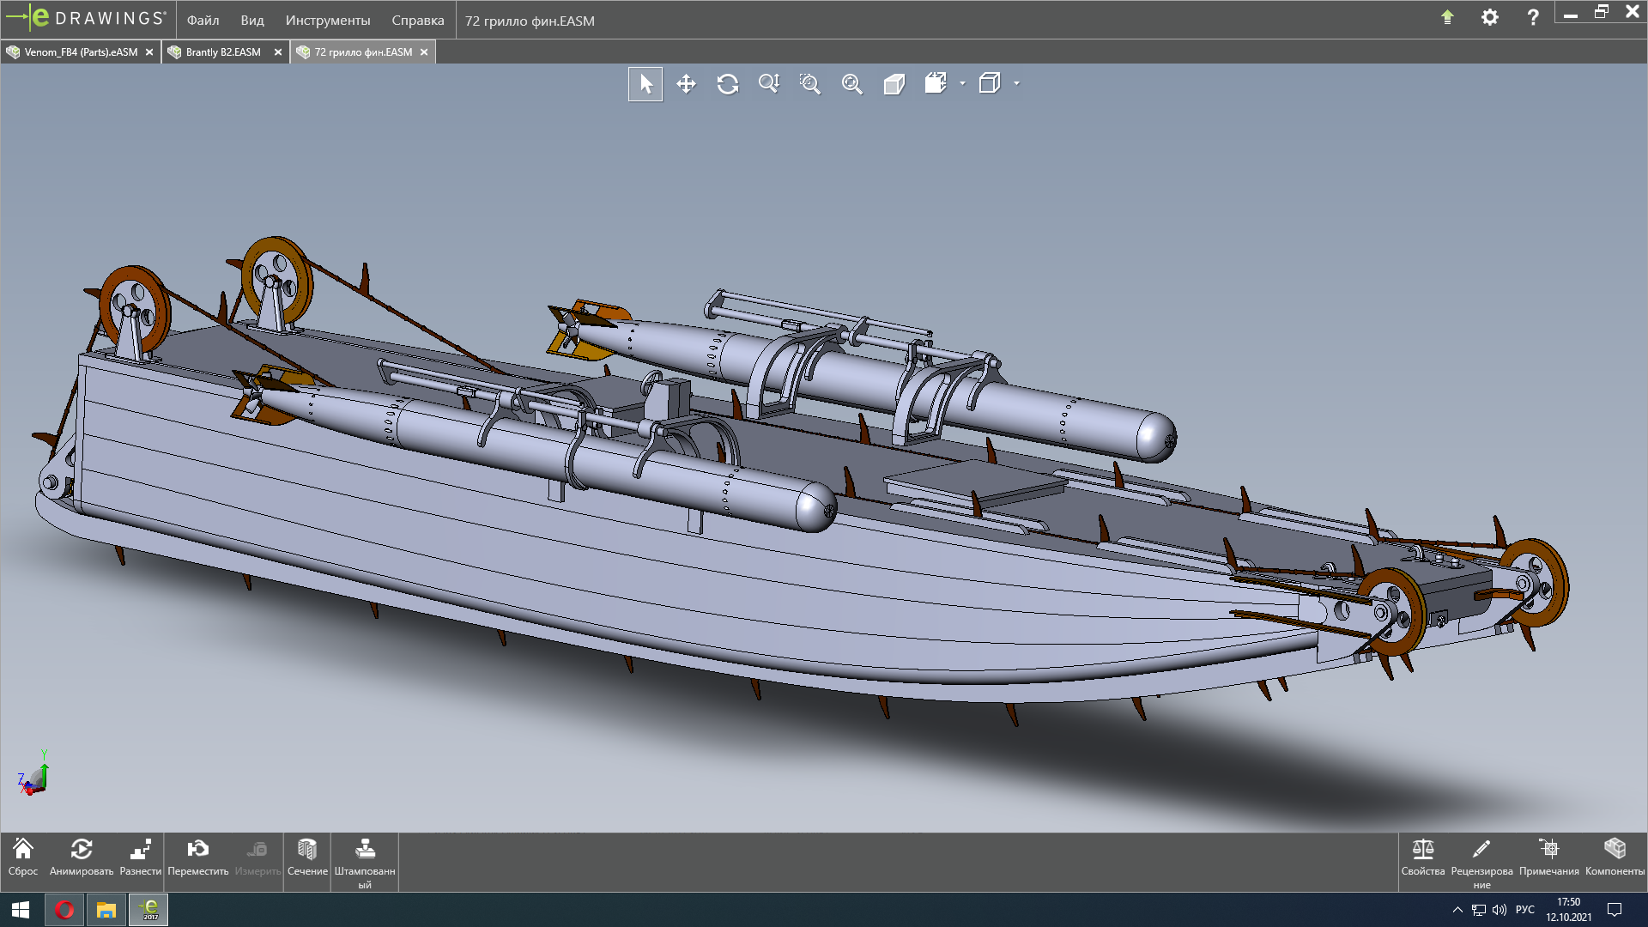Screen dimensions: 1648x927
Task: Click the Сброс home button
Action: tap(23, 858)
